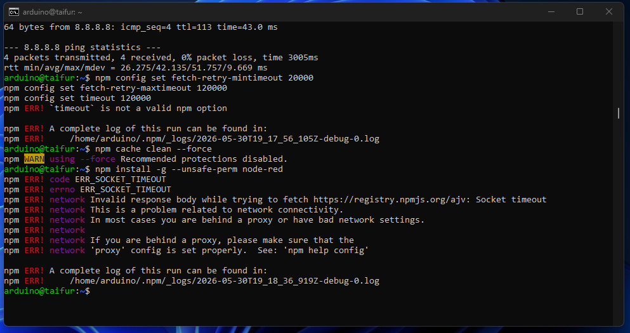The width and height of the screenshot is (630, 333).
Task: Click the terminal icon in title bar
Action: 14,12
